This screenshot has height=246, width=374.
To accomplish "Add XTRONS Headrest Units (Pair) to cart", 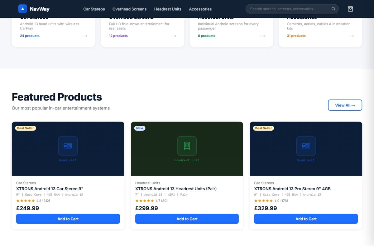I will click(x=187, y=219).
